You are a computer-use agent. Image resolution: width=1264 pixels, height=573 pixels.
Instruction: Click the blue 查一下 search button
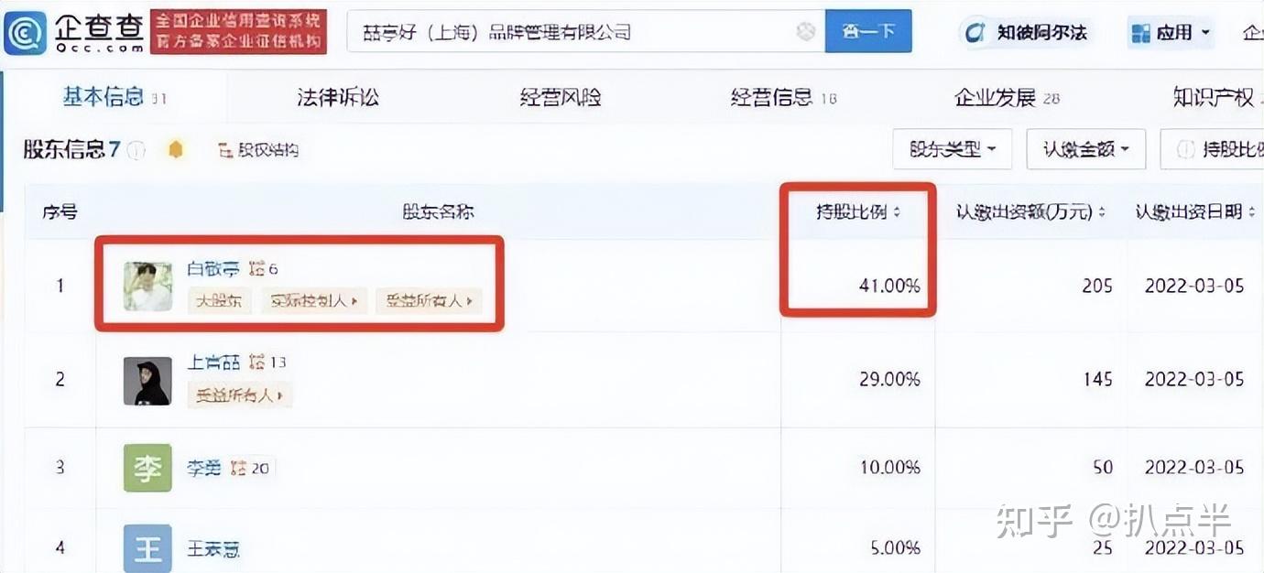pos(868,32)
